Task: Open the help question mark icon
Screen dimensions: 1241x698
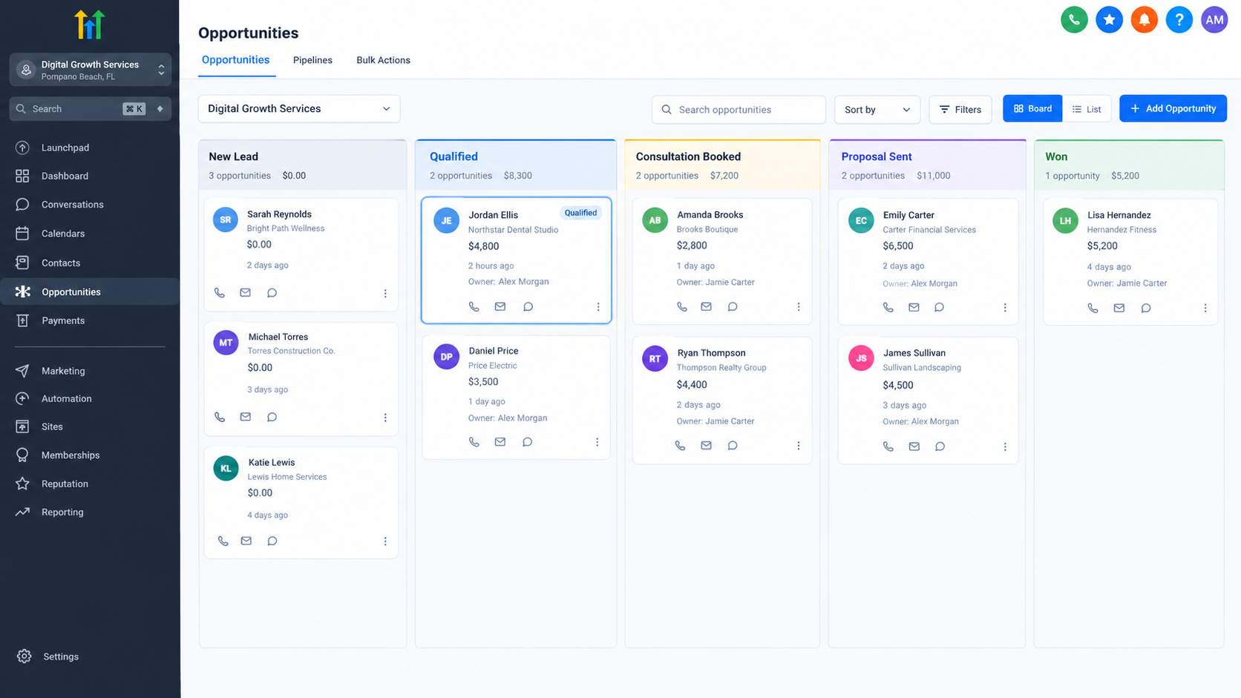Action: 1179,20
